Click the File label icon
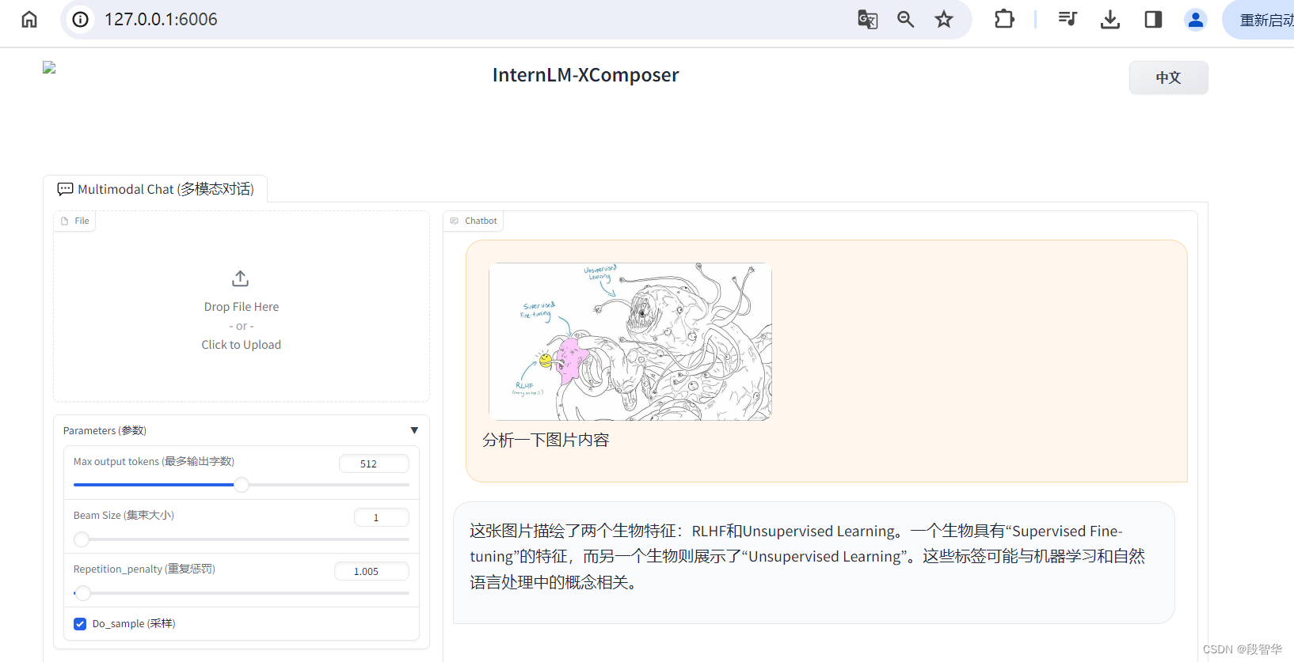 pos(65,221)
